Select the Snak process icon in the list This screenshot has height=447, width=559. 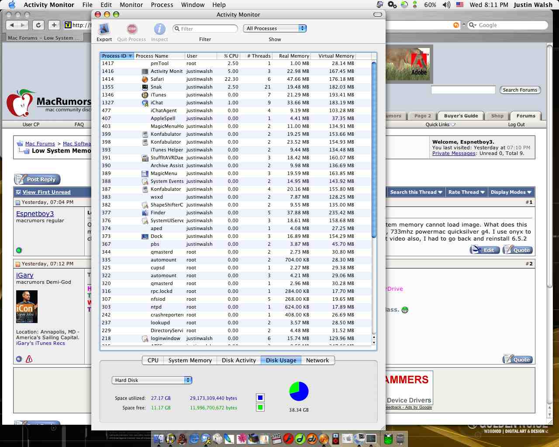[145, 87]
